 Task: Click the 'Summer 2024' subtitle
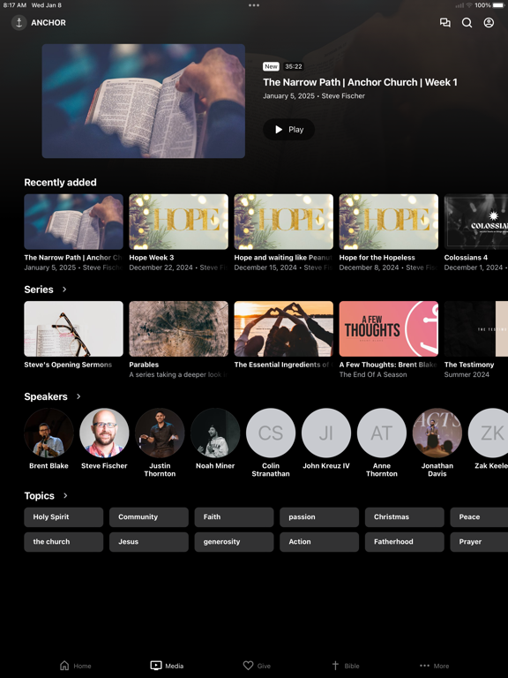(x=467, y=374)
